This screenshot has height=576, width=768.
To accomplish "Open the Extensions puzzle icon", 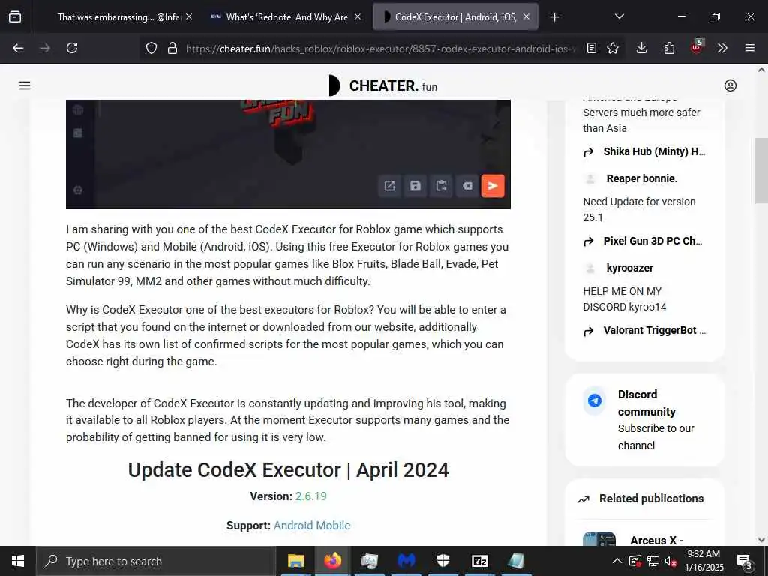I will click(669, 48).
